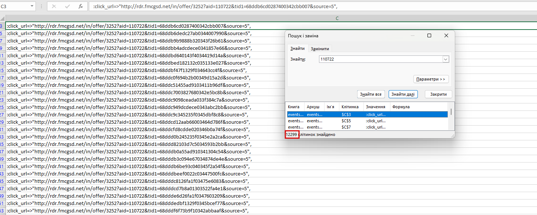Select cell with tid1=68ddcfd8cdde020346b0a74f

click(x=271, y=129)
